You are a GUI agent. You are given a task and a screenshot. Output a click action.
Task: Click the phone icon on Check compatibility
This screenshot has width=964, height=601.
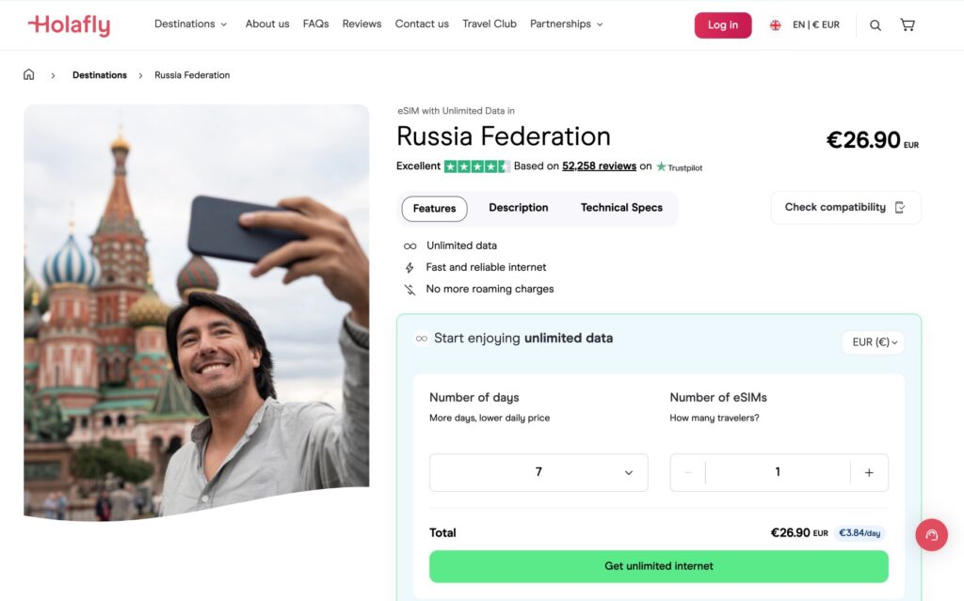pos(901,207)
